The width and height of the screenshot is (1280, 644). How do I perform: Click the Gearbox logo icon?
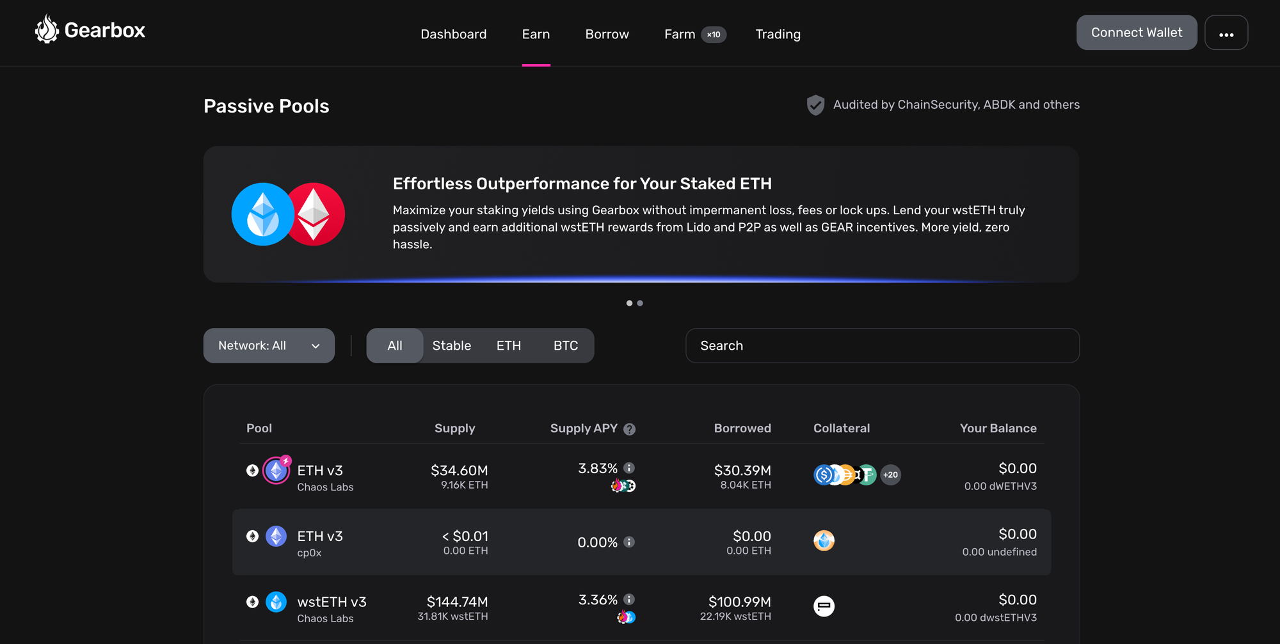(x=47, y=29)
